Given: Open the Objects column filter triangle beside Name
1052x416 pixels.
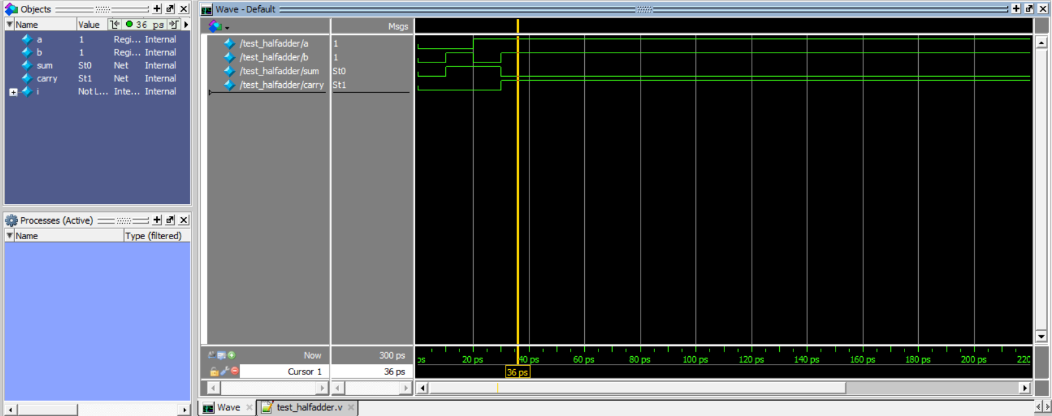Looking at the screenshot, I should [10, 25].
